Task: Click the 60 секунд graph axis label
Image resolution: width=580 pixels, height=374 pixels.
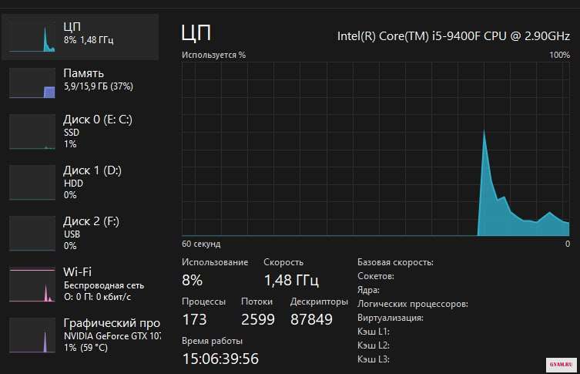Action: pos(201,244)
